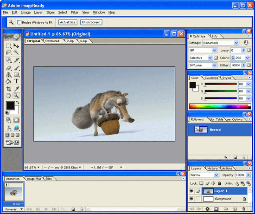Select the Slice tool in toolbox
This screenshot has width=255, height=214.
(x=16, y=60)
